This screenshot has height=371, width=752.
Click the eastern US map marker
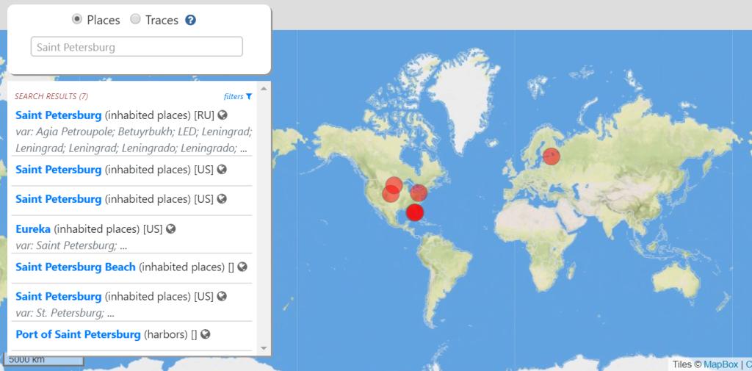tap(419, 192)
